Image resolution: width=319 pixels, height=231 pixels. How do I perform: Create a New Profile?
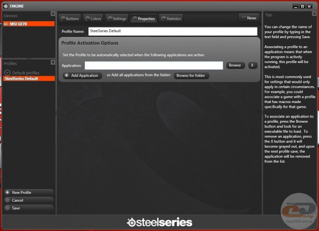29,192
